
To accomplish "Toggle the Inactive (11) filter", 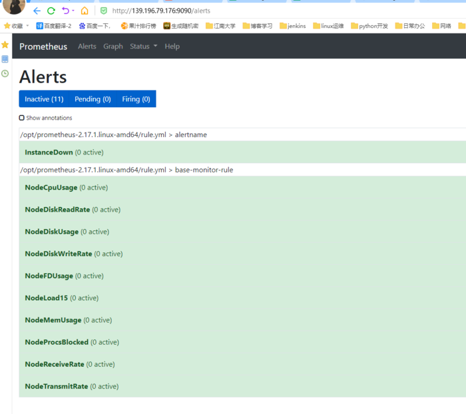I will [x=44, y=99].
